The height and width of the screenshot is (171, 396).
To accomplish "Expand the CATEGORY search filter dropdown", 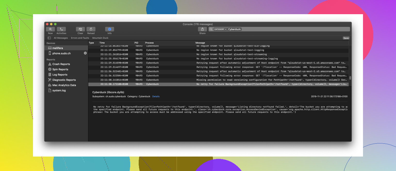I will tap(220, 29).
